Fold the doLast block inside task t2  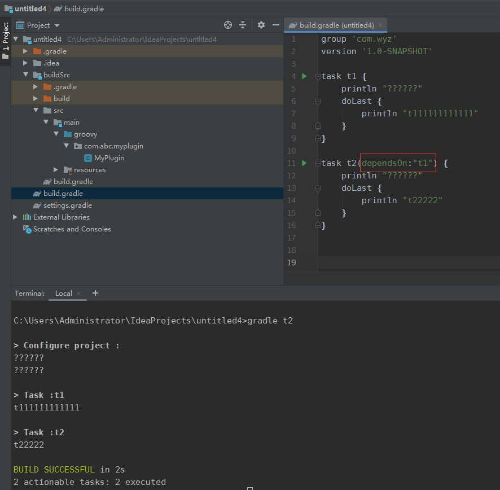318,188
